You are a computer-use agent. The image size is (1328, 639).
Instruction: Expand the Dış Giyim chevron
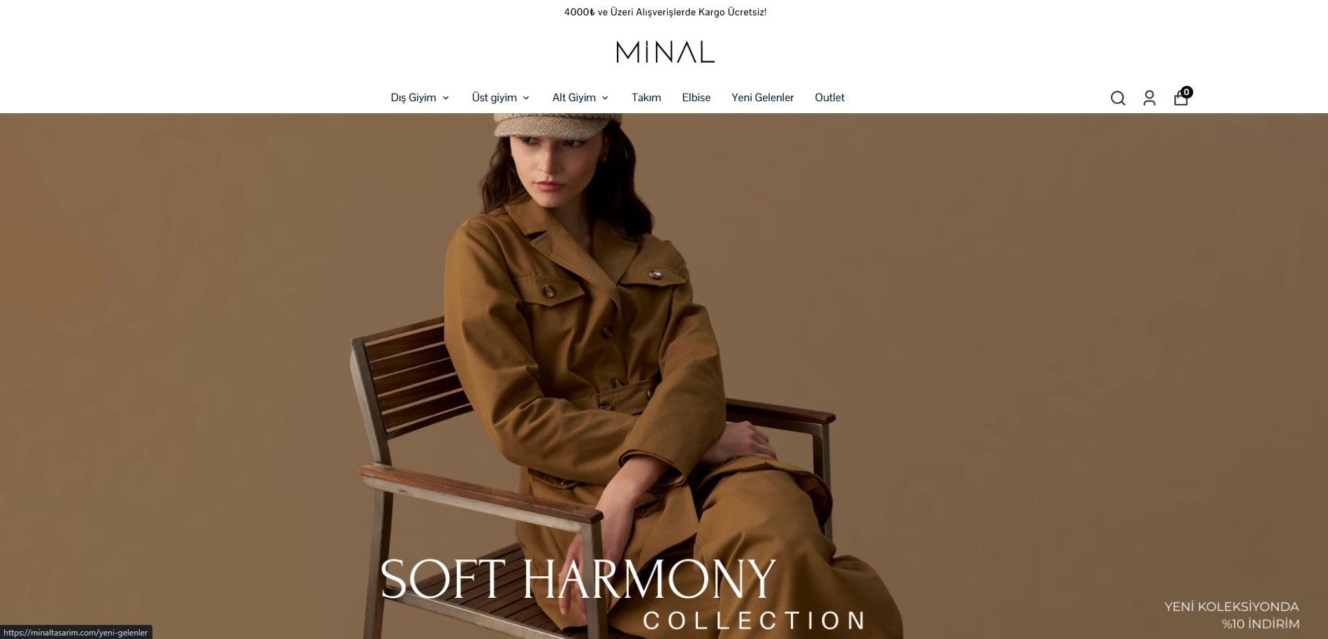click(x=446, y=98)
